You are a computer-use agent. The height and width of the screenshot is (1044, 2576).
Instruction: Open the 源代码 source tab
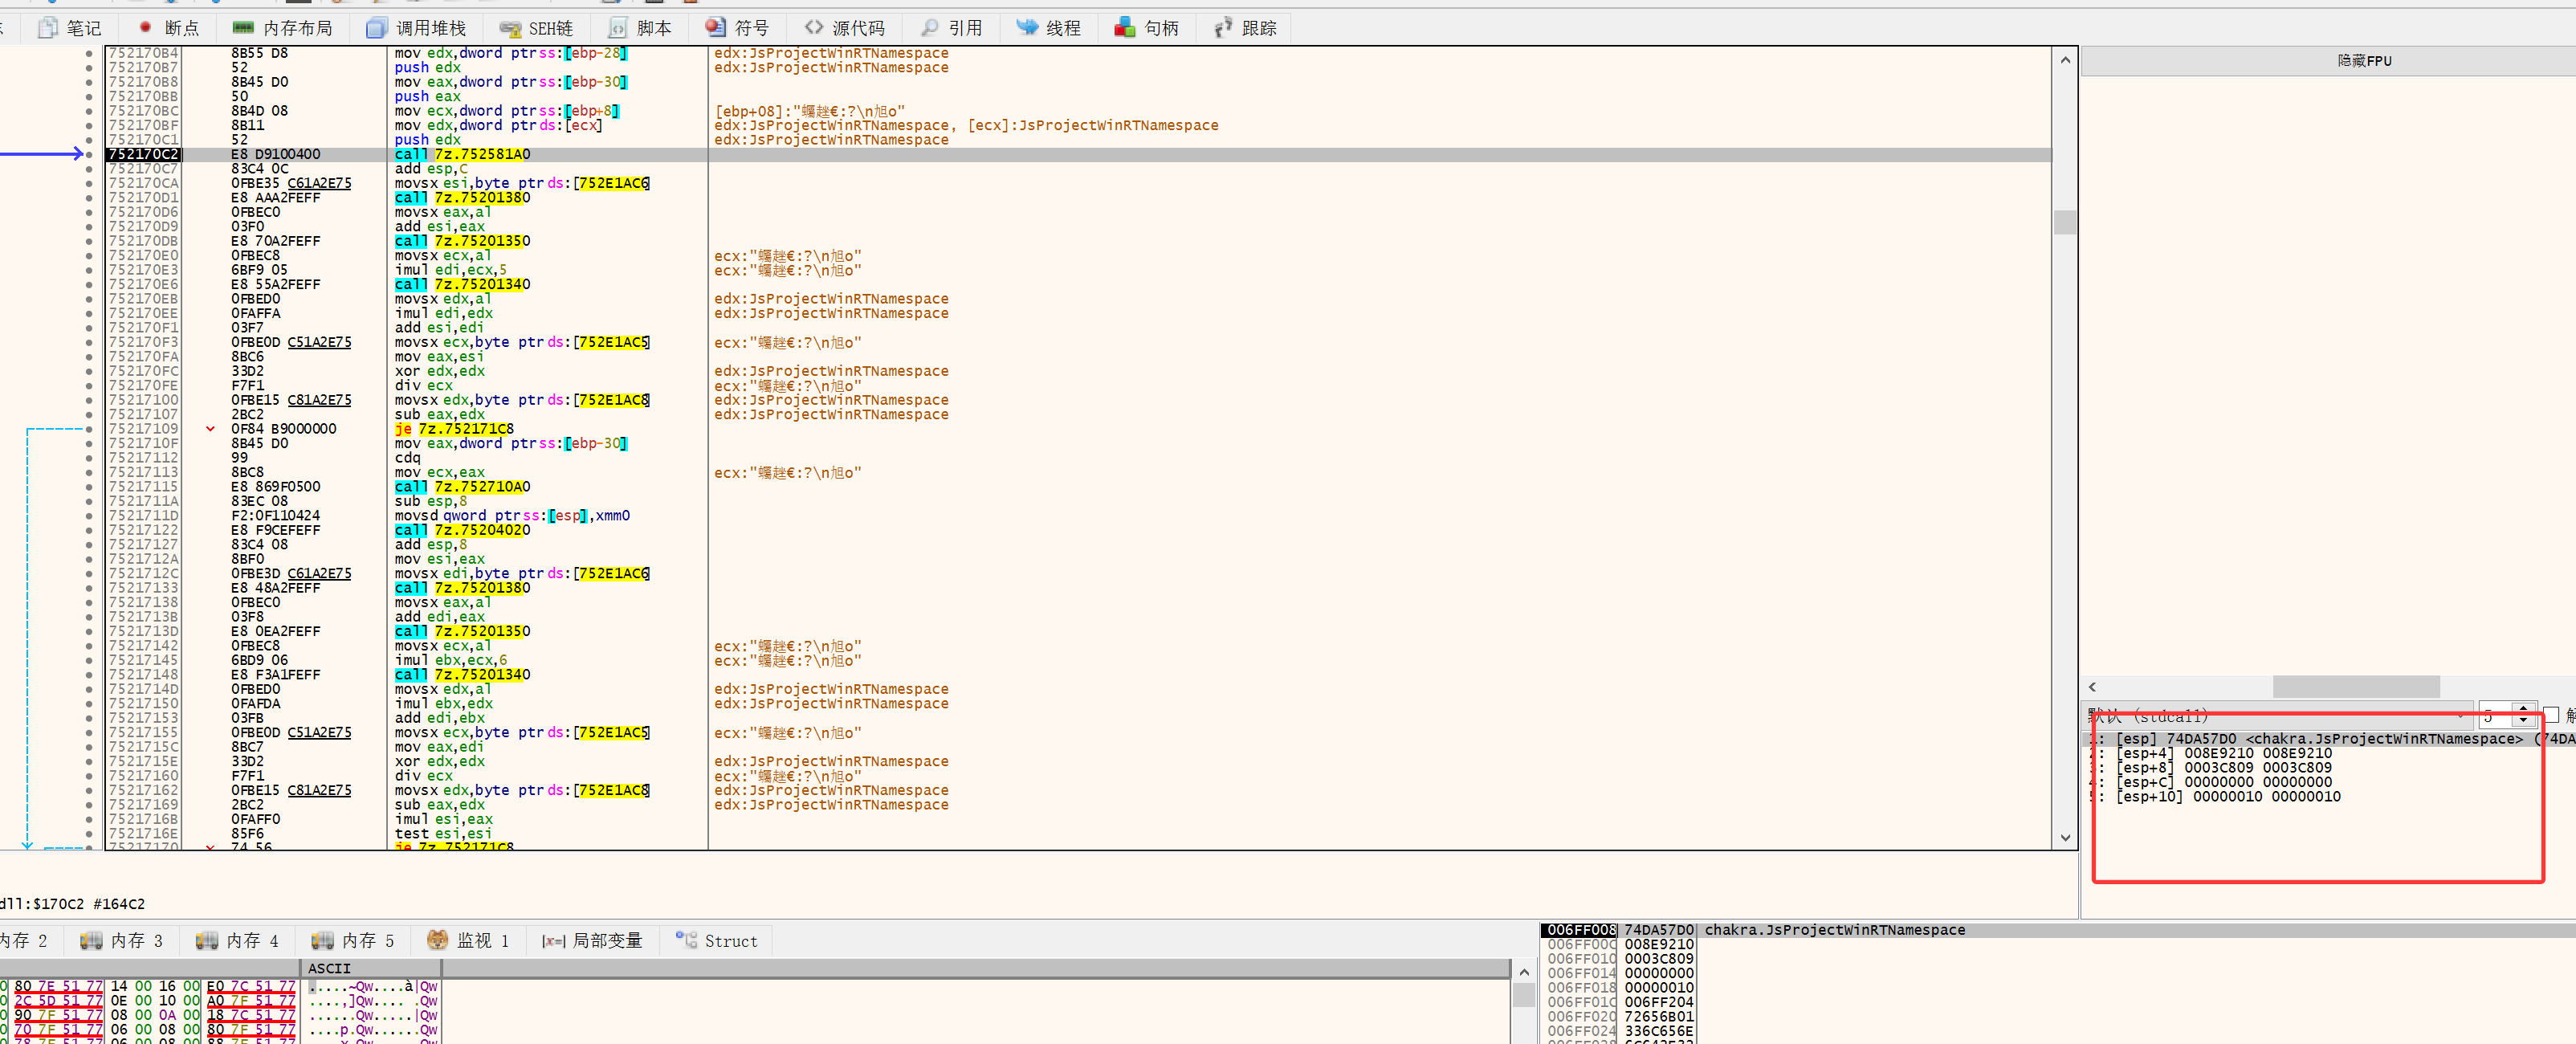pyautogui.click(x=845, y=28)
